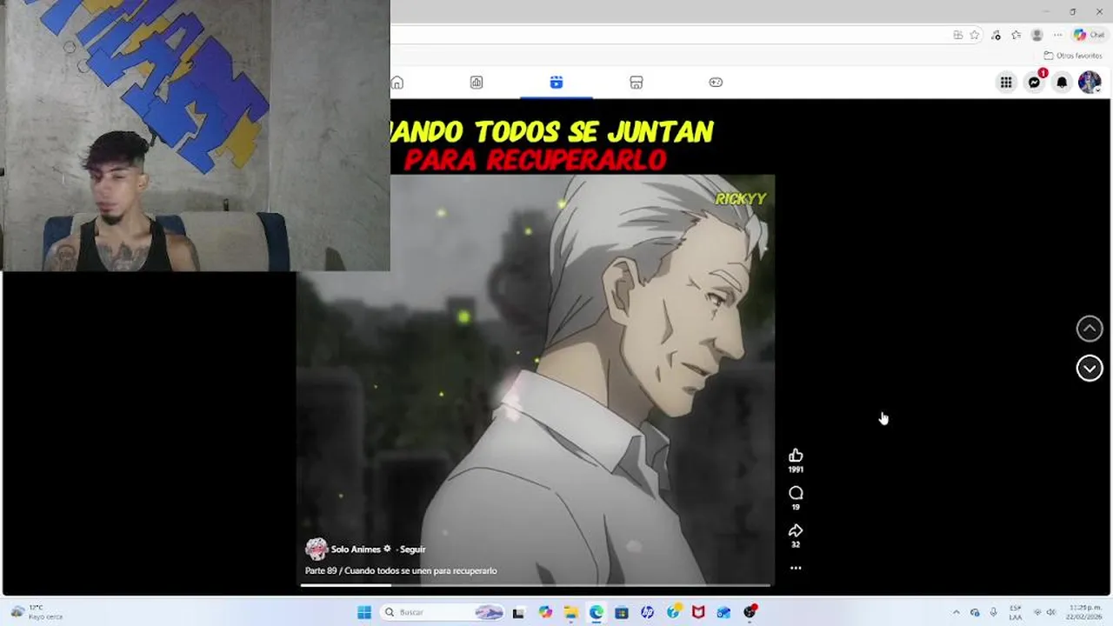1113x626 pixels.
Task: Open Messenger chats icon
Action: click(1034, 83)
